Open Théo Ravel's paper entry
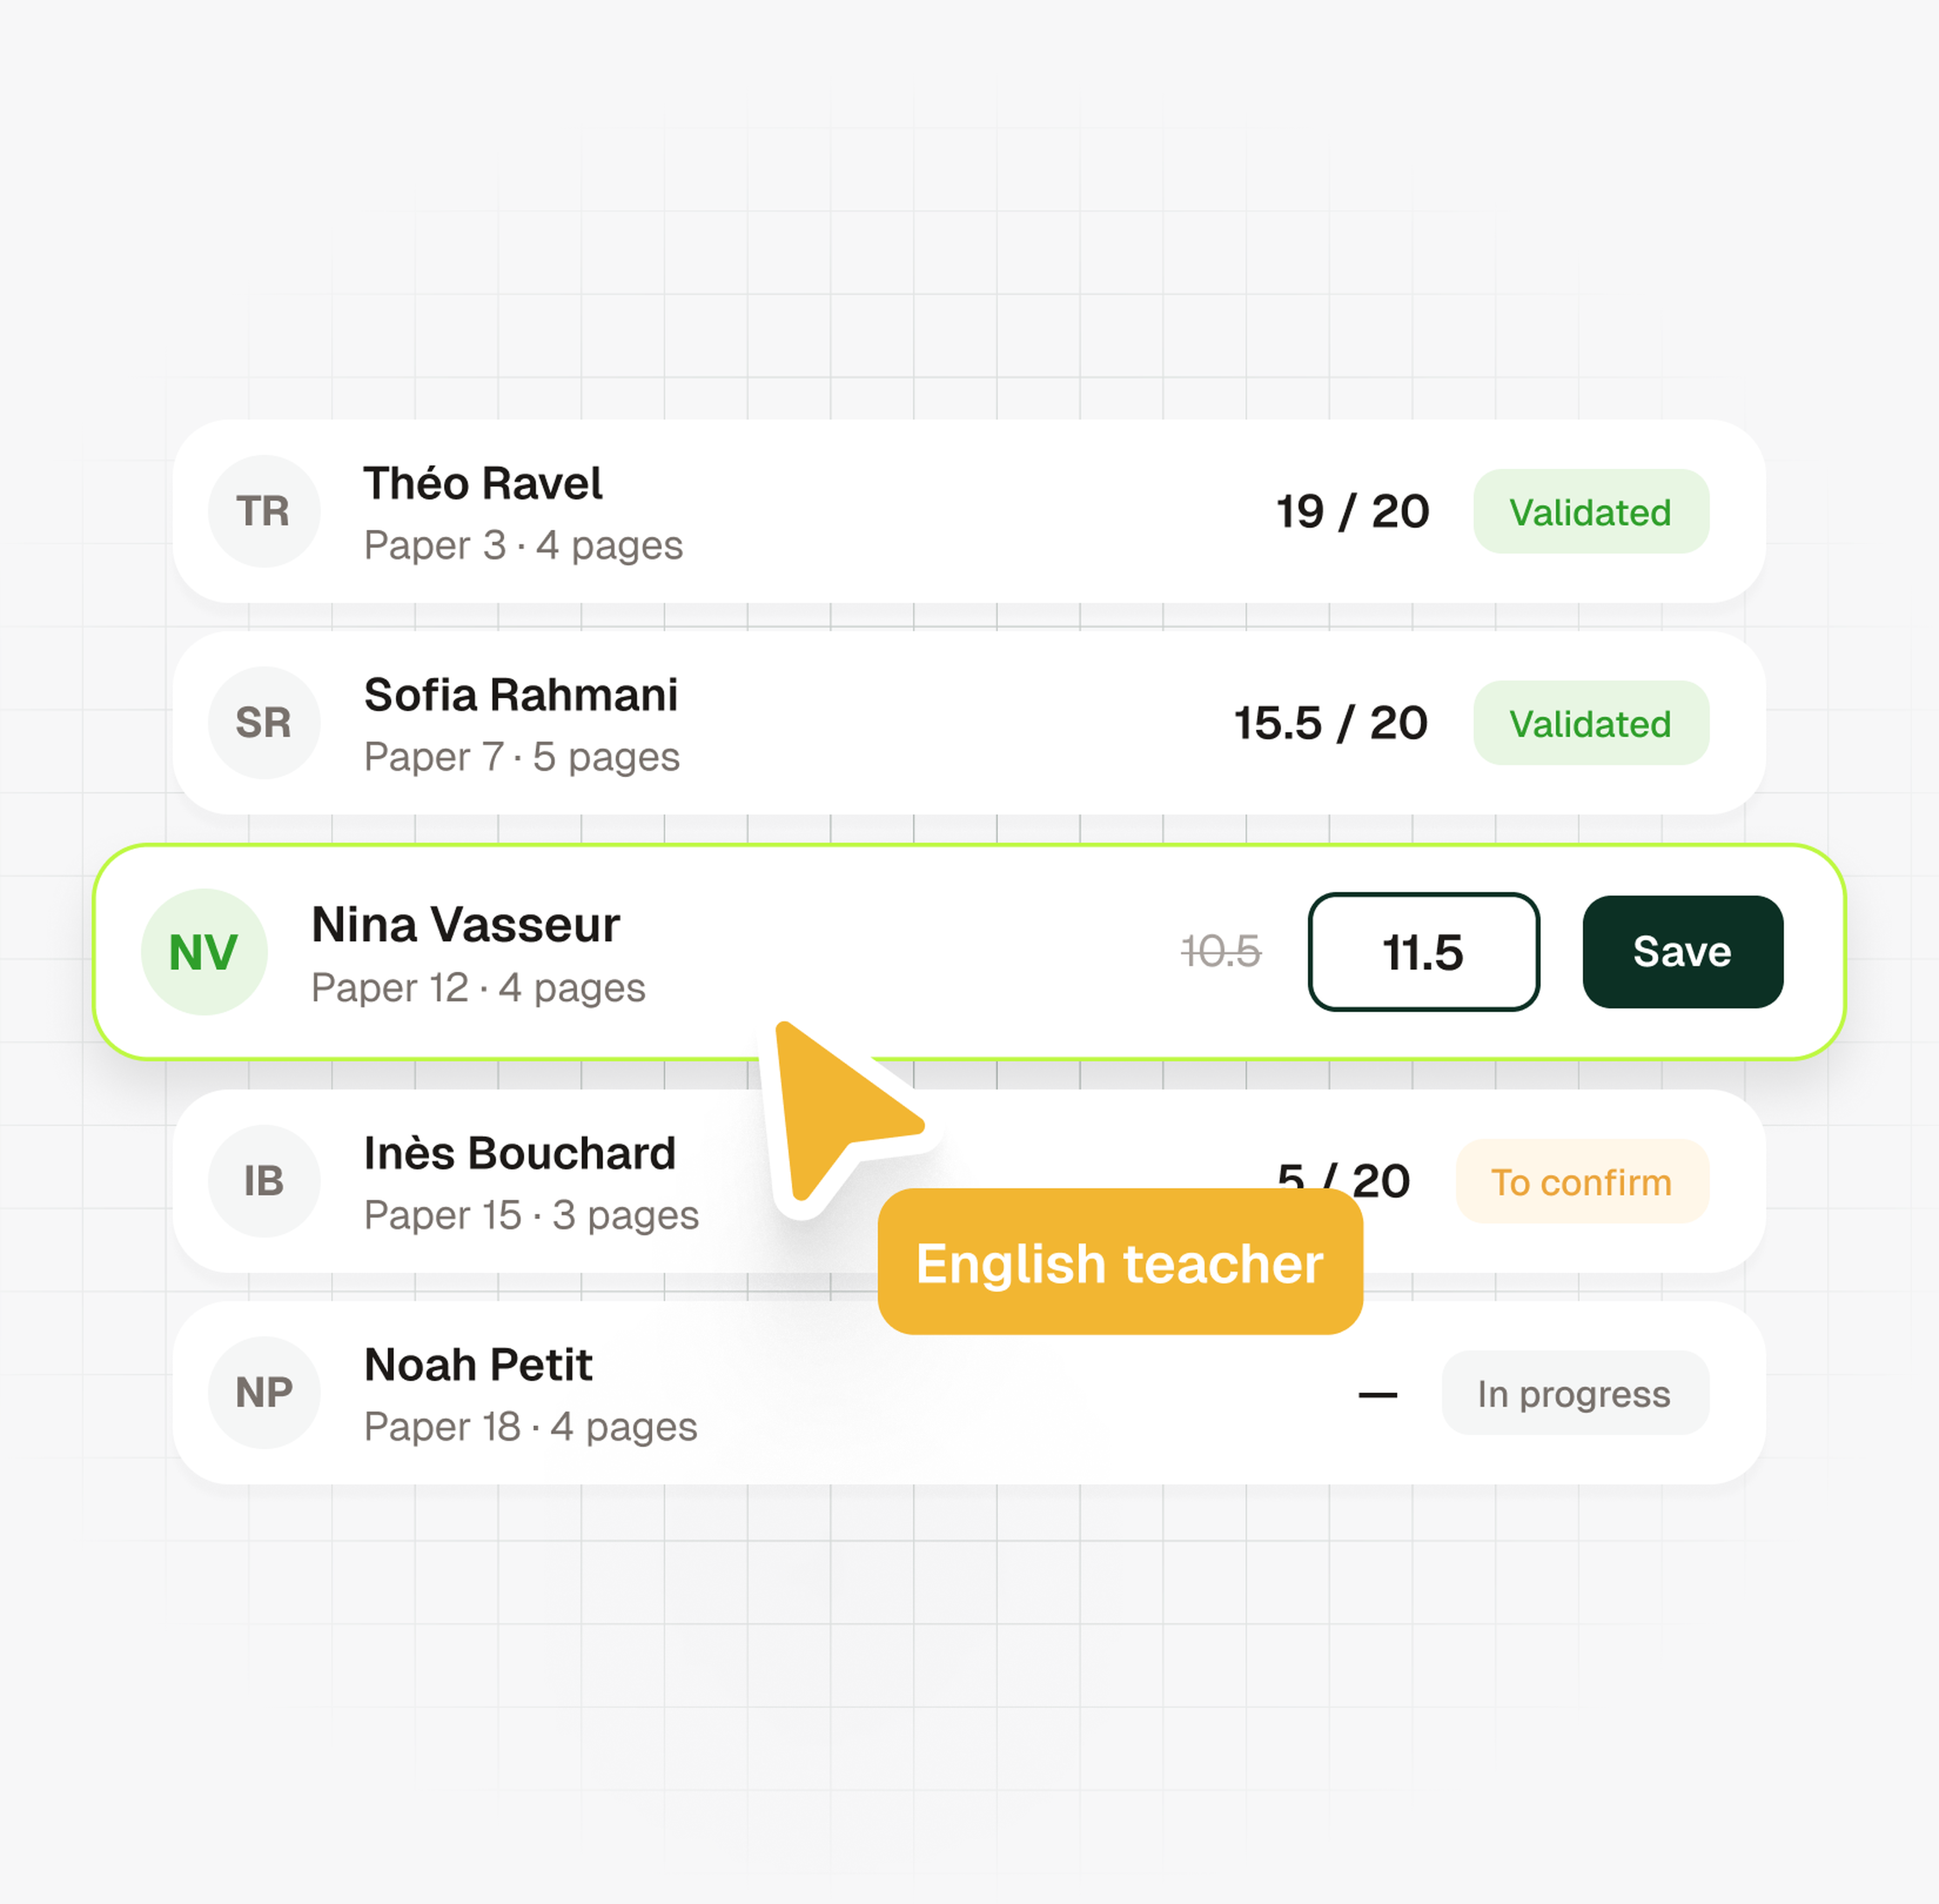1939x1904 pixels. pyautogui.click(x=969, y=511)
